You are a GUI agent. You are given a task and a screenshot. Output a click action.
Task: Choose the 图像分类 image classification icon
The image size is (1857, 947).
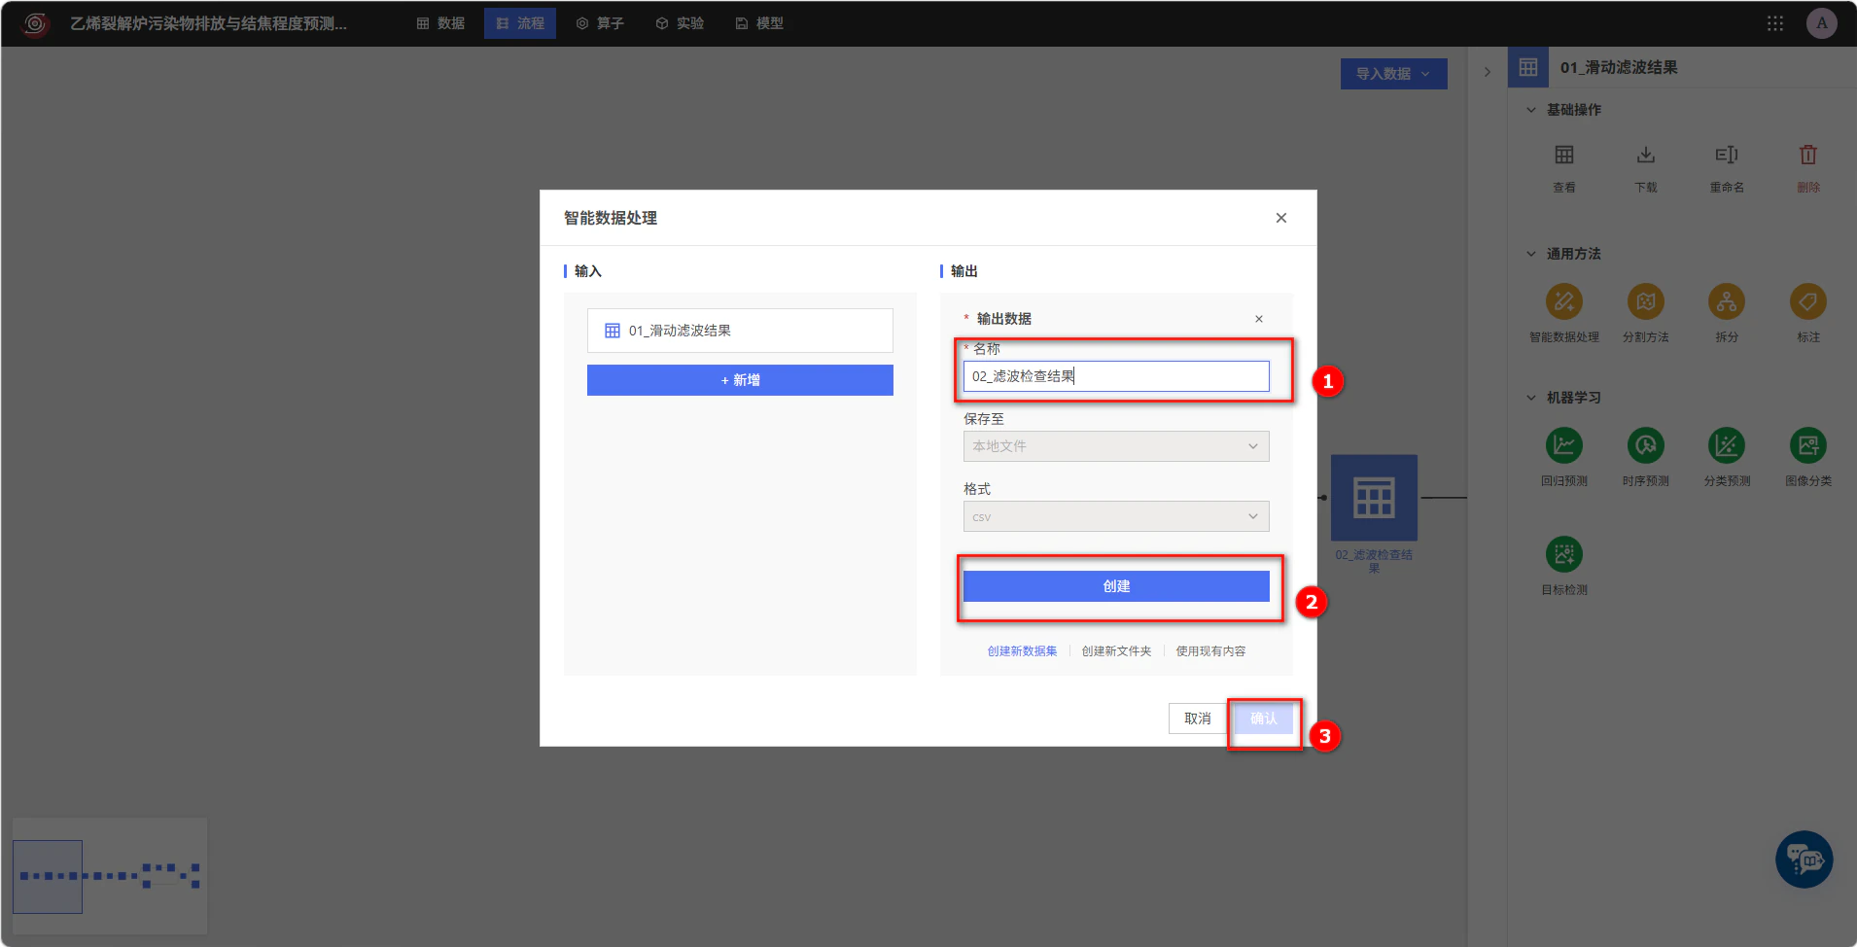point(1808,446)
